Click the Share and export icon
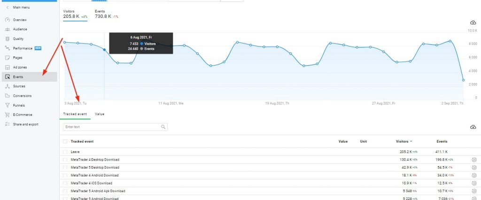 [x=8, y=124]
